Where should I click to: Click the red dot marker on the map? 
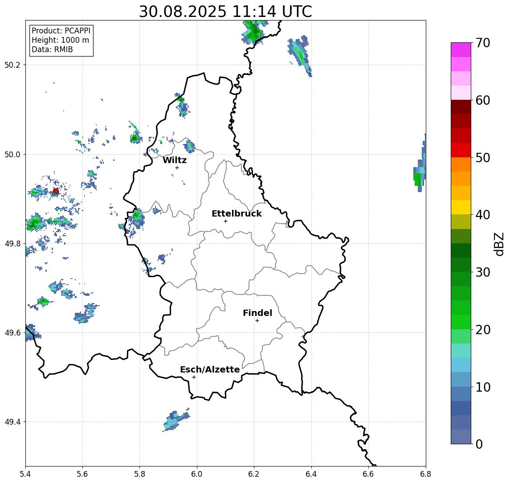[56, 191]
